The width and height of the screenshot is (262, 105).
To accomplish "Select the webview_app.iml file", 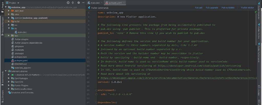I will point(23,68).
